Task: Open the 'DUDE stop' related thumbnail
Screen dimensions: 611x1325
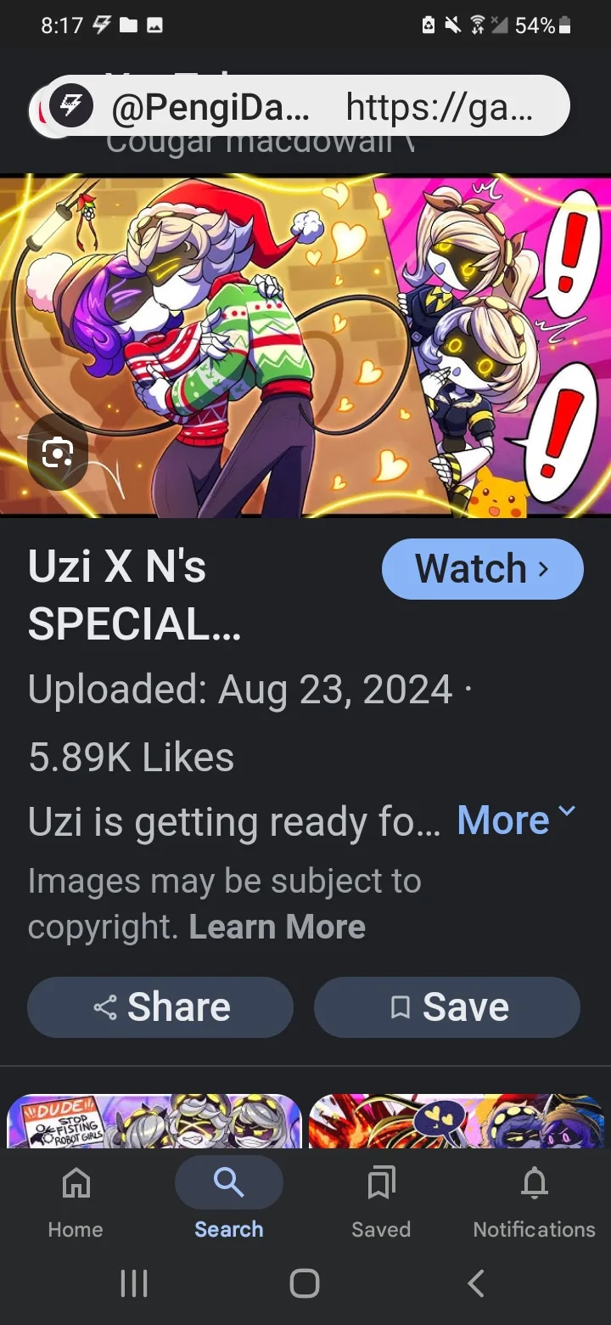Action: (154, 1121)
